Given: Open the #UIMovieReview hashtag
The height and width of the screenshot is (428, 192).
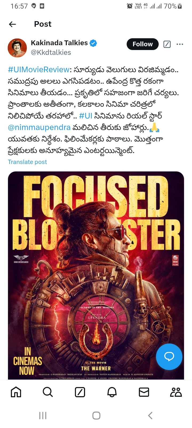Looking at the screenshot, I should point(39,70).
